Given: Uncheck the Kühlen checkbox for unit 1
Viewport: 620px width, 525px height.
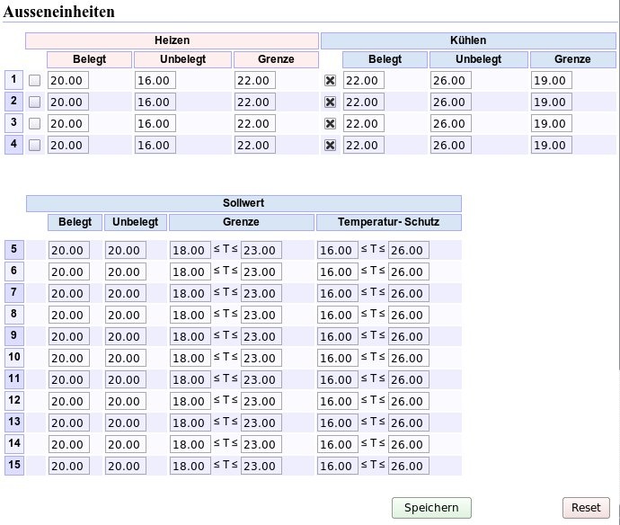Looking at the screenshot, I should click(330, 81).
